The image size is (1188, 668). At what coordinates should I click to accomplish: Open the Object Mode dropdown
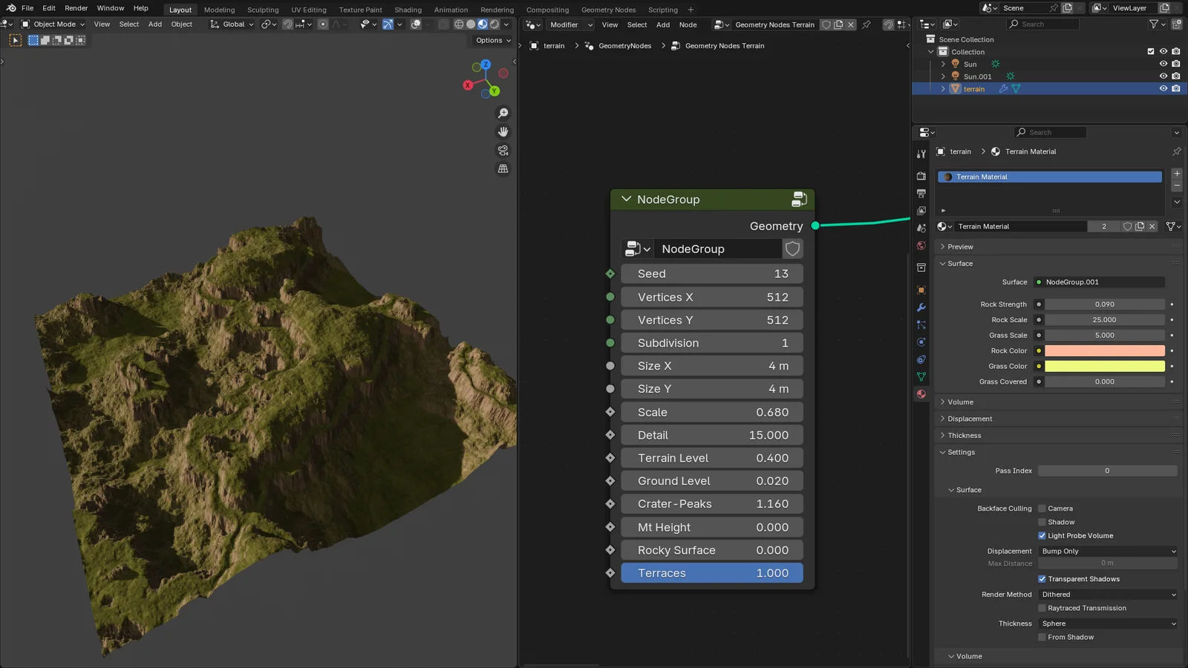[x=52, y=24]
